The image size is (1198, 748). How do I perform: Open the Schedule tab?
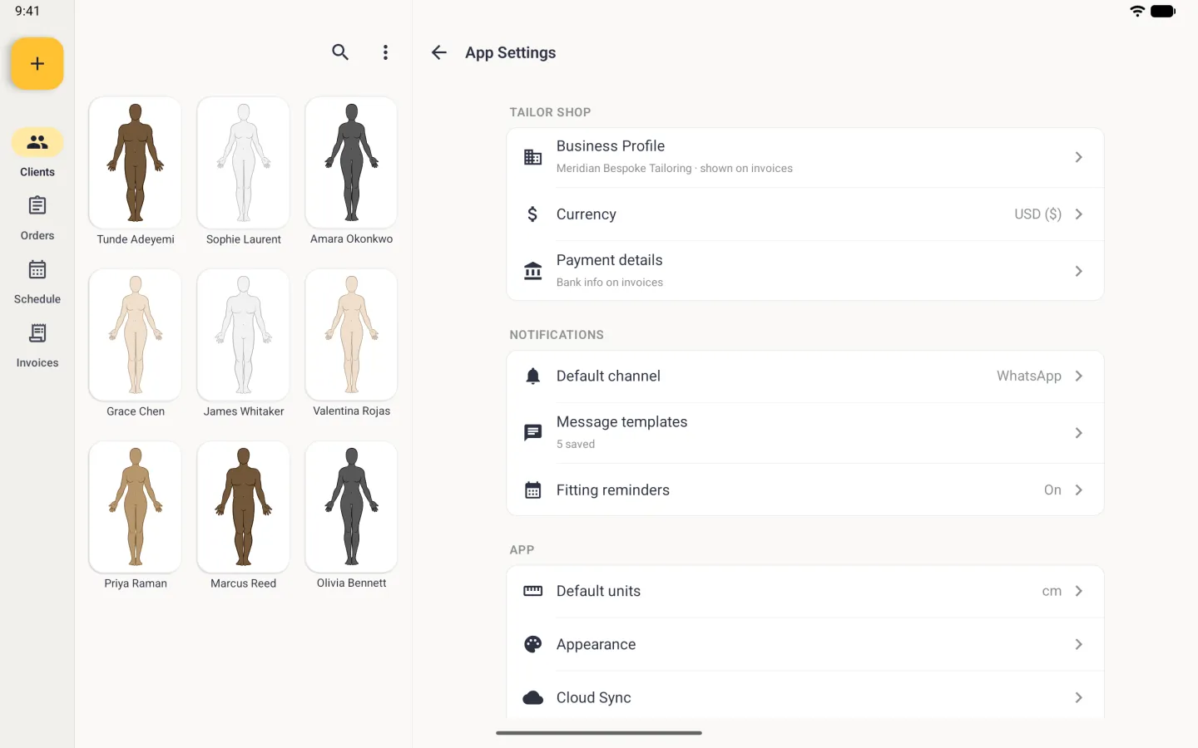[37, 282]
